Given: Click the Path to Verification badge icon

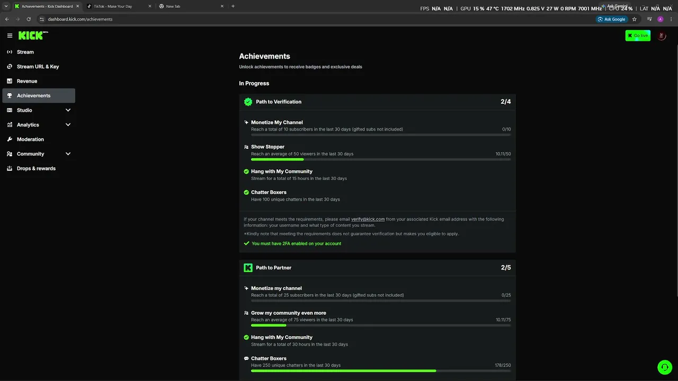Looking at the screenshot, I should 248,102.
